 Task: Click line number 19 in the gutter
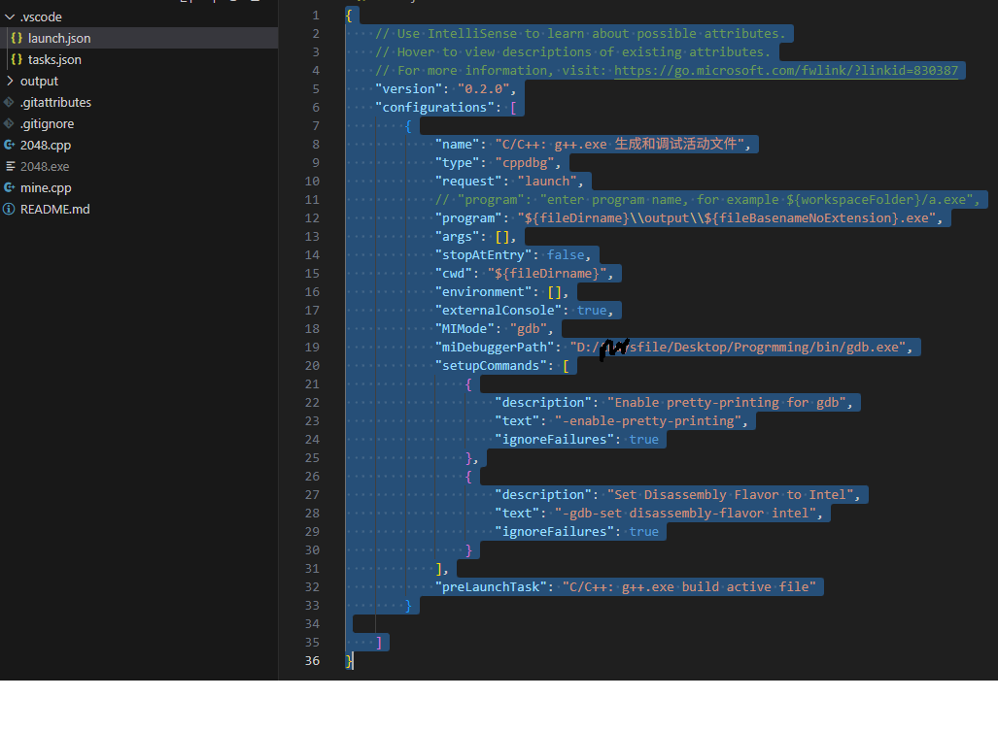click(312, 348)
